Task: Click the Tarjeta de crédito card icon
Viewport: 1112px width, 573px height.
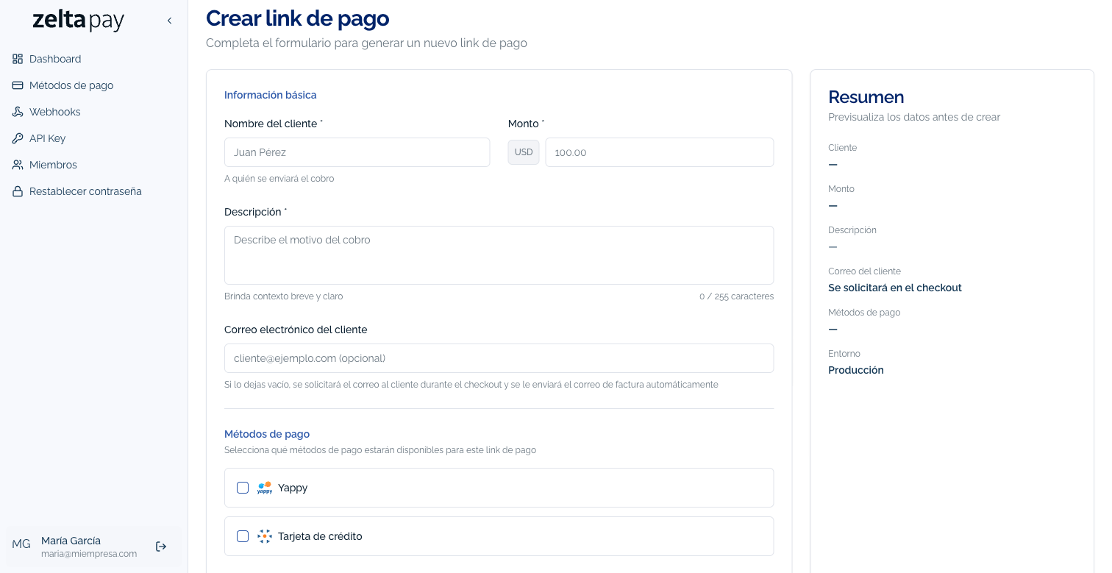Action: pos(264,536)
